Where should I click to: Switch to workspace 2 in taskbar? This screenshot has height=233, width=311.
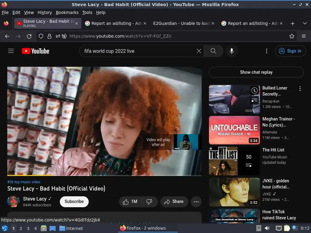[21, 228]
